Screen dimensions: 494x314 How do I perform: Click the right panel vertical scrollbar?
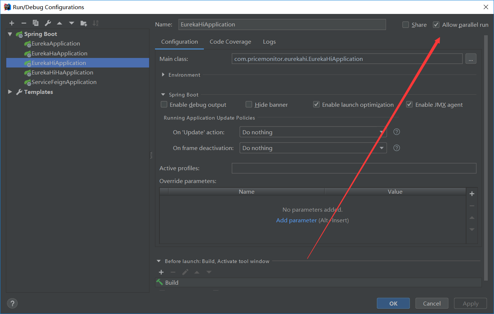[486, 158]
